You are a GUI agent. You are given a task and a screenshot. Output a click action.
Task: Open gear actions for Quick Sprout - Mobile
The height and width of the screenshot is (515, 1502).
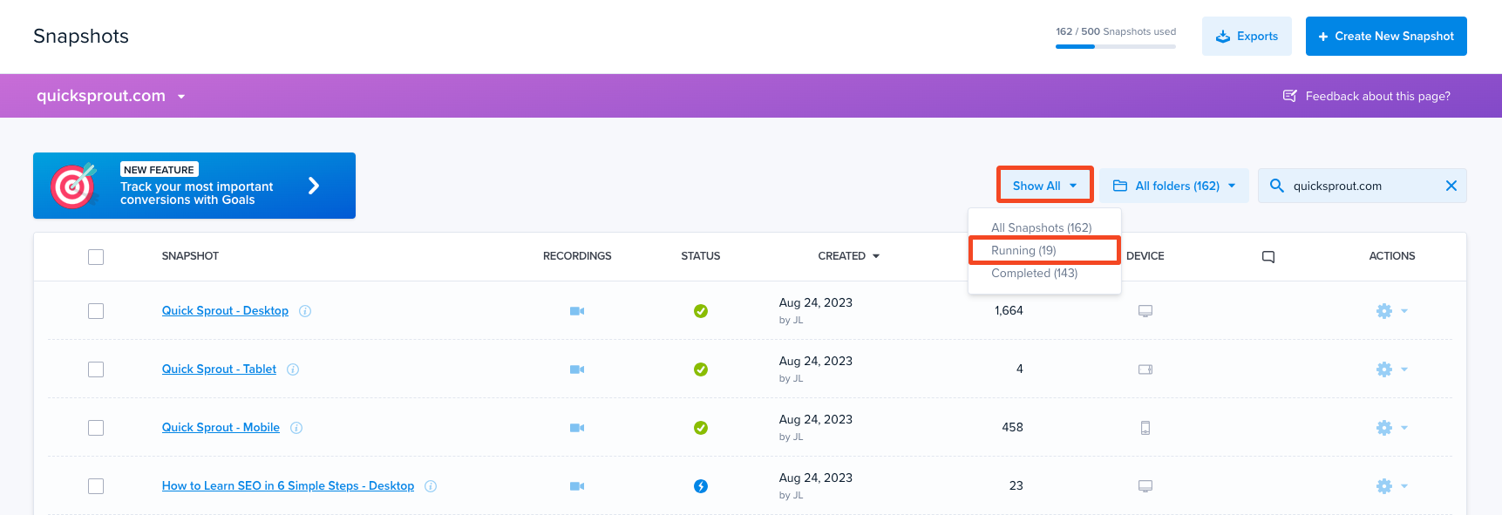click(1384, 428)
